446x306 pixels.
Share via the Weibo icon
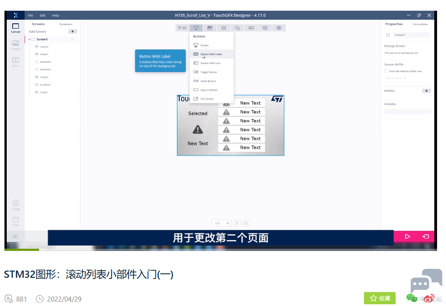[429, 298]
